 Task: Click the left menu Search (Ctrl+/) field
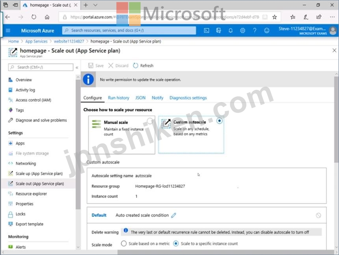41,67
